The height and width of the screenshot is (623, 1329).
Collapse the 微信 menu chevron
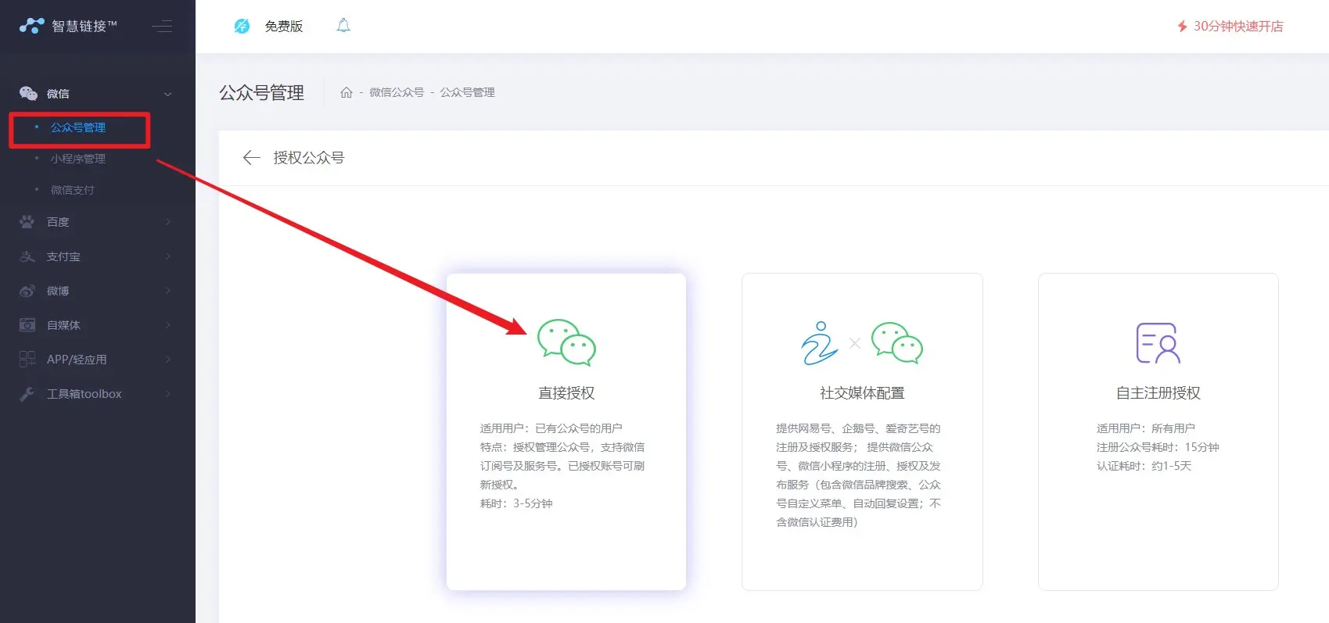pos(167,94)
